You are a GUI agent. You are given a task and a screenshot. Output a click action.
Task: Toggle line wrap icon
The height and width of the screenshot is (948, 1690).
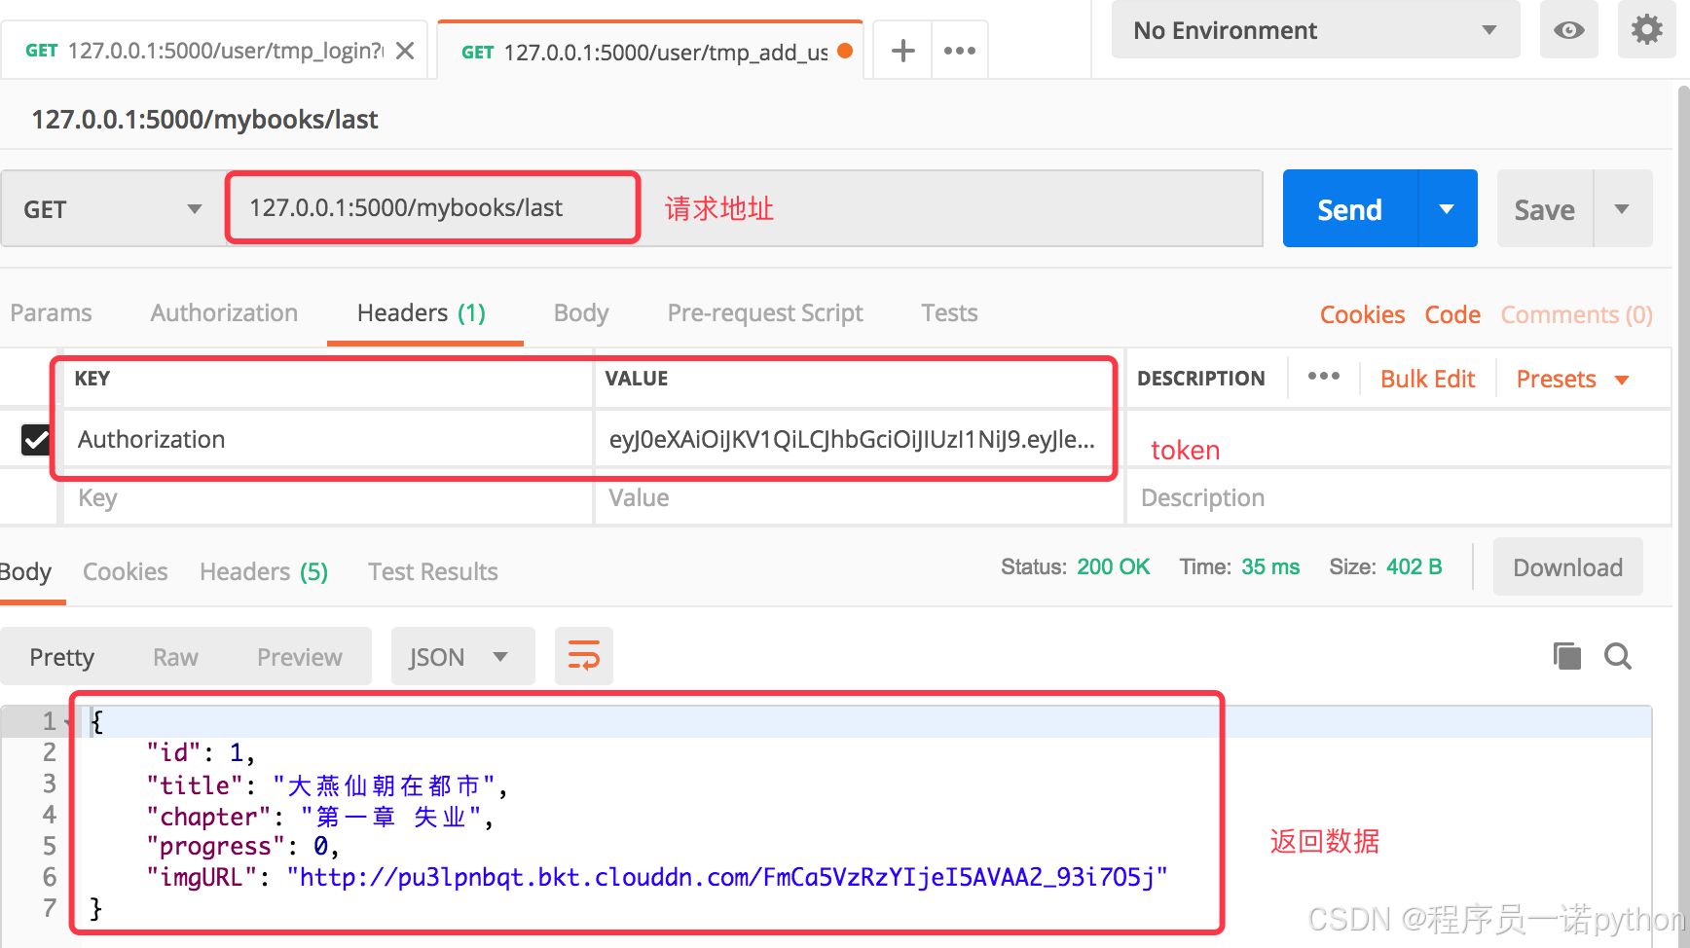(583, 656)
